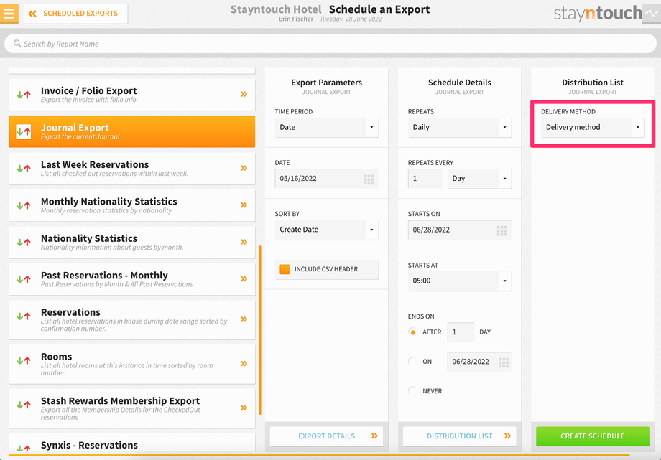Go back to Scheduled Exports
661x460 pixels.
tap(75, 14)
